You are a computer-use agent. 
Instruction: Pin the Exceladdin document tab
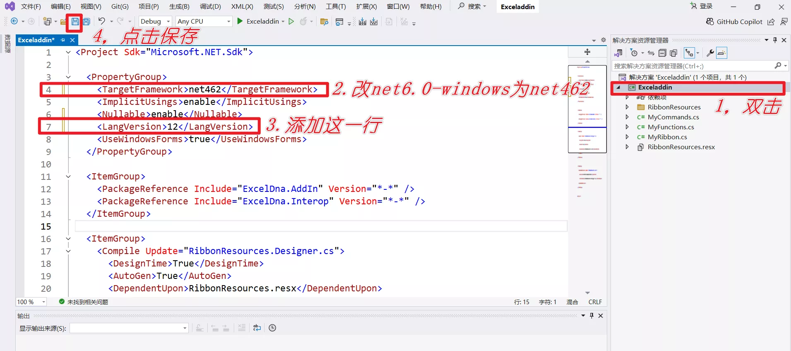pyautogui.click(x=63, y=40)
